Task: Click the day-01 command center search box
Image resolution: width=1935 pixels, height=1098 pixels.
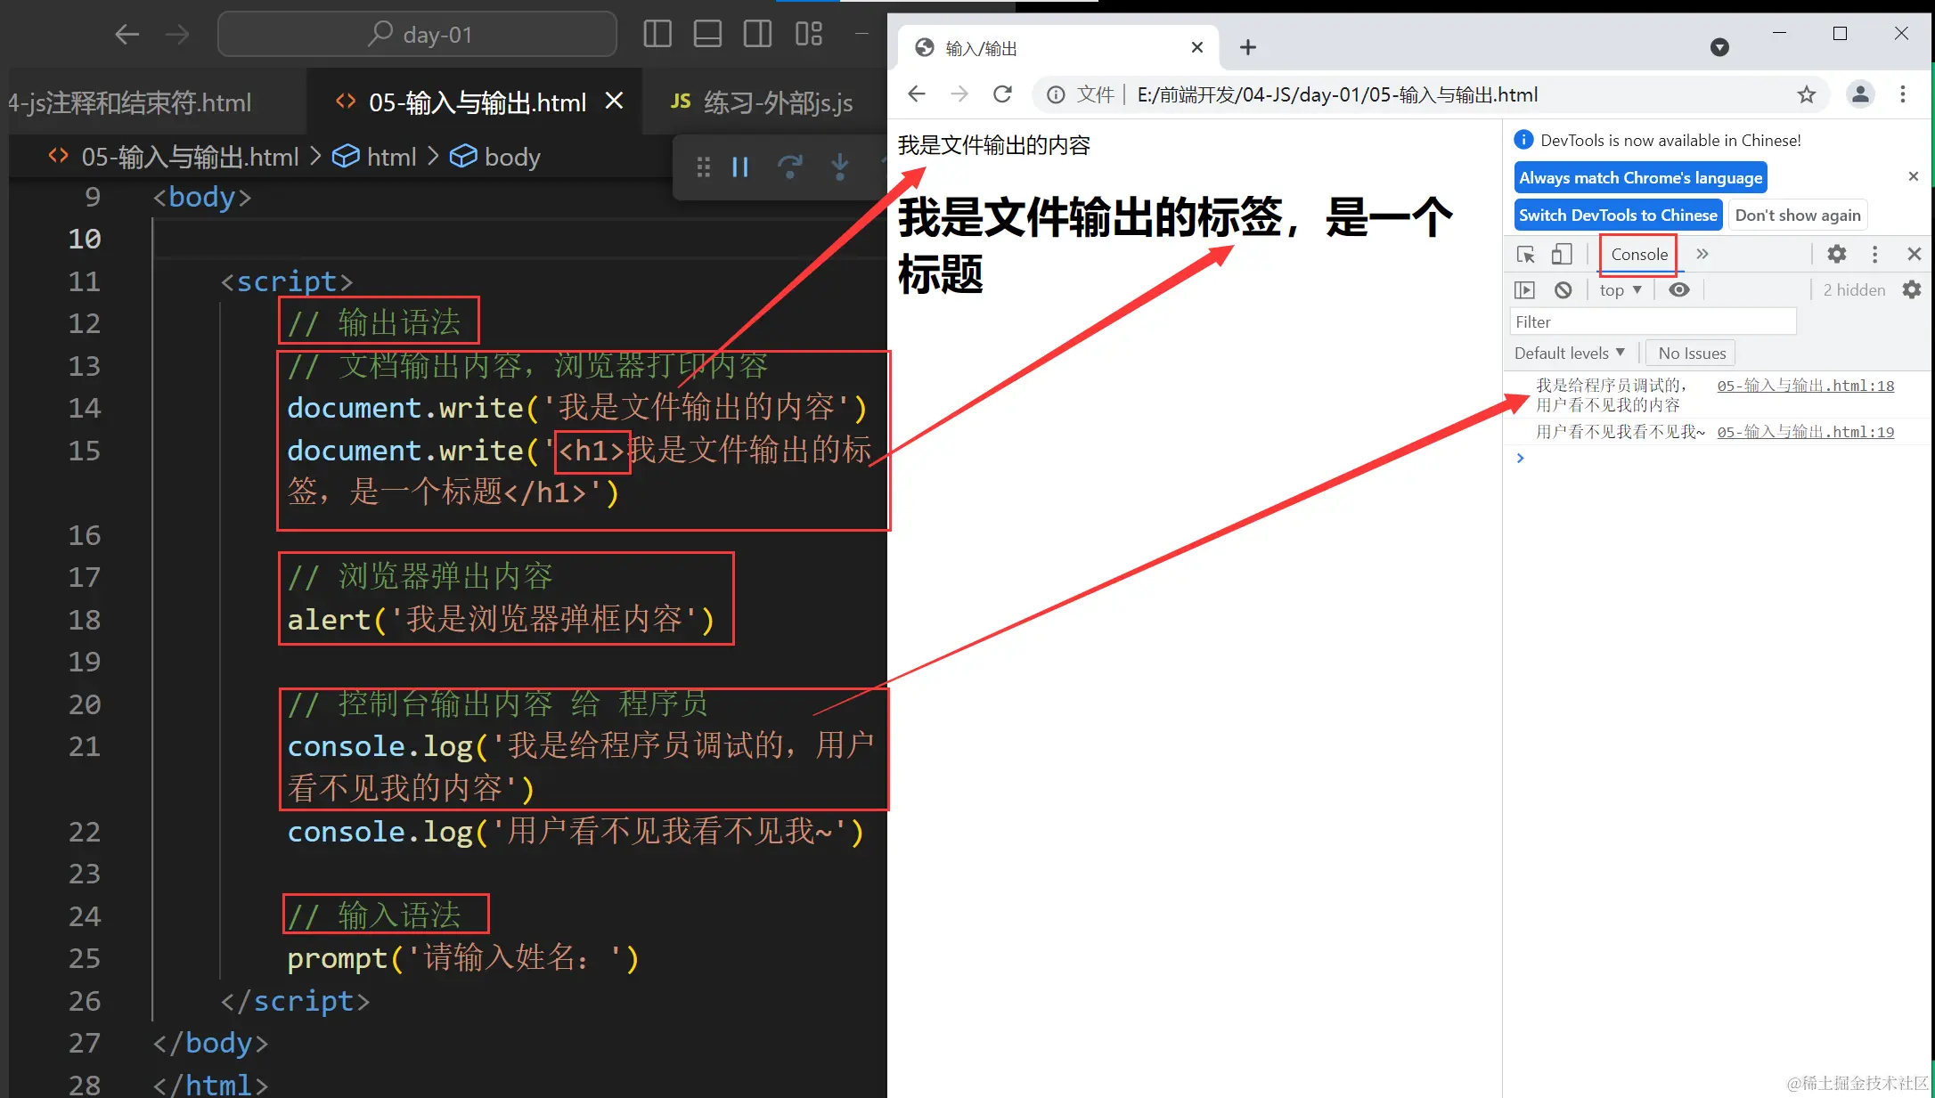Action: (x=417, y=35)
